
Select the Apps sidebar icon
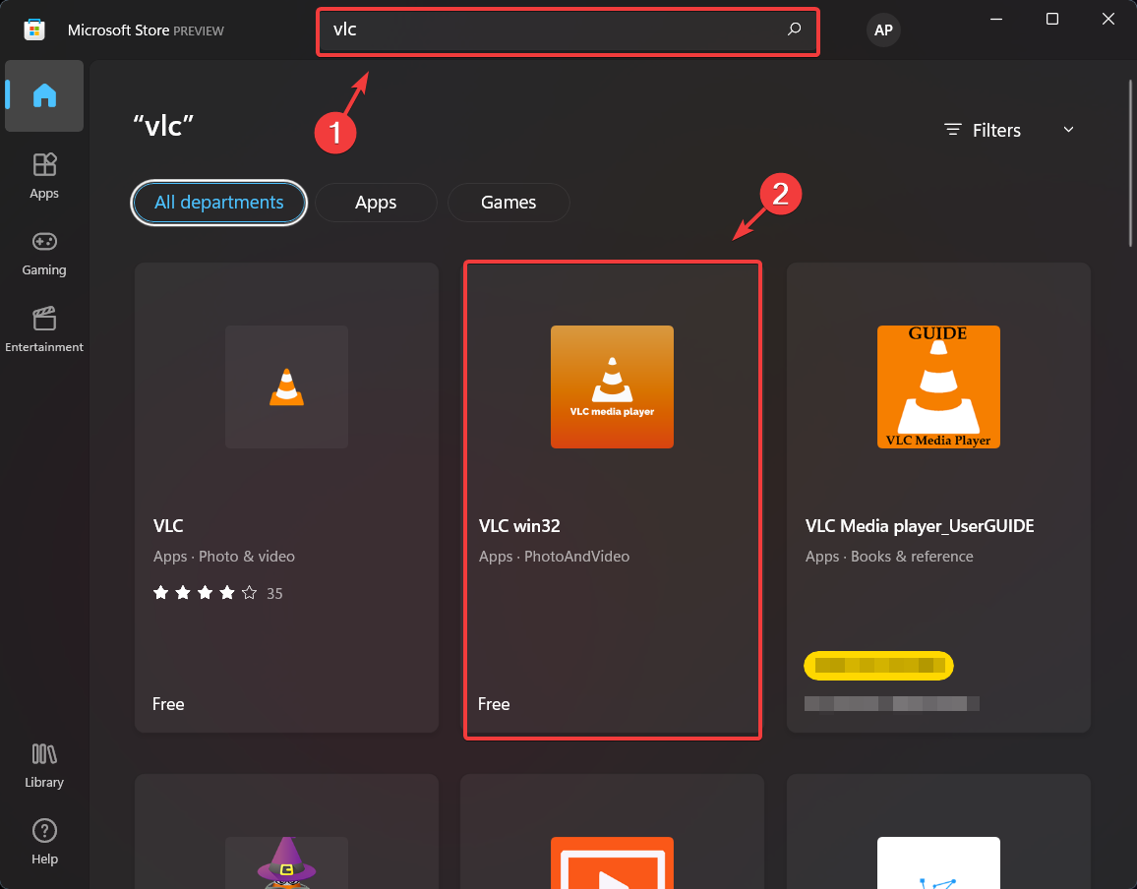pos(43,176)
